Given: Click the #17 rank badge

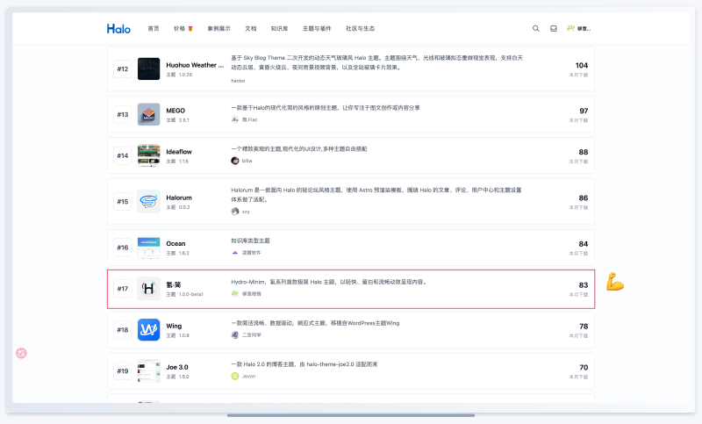Looking at the screenshot, I should tap(123, 289).
